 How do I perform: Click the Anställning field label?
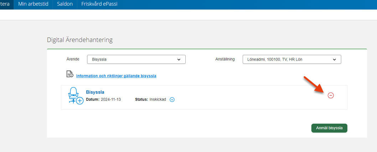(225, 59)
